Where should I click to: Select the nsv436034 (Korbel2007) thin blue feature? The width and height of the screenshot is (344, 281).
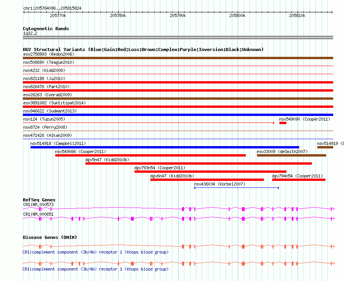click(236, 188)
